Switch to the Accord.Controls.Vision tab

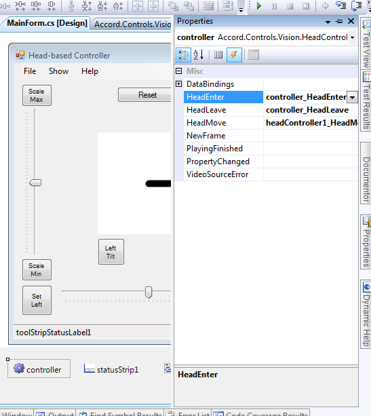pyautogui.click(x=132, y=24)
